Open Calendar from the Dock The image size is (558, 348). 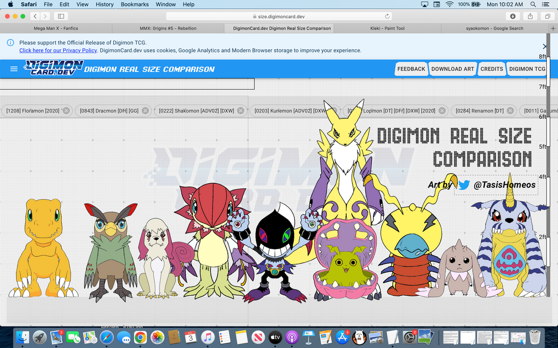pos(191,337)
